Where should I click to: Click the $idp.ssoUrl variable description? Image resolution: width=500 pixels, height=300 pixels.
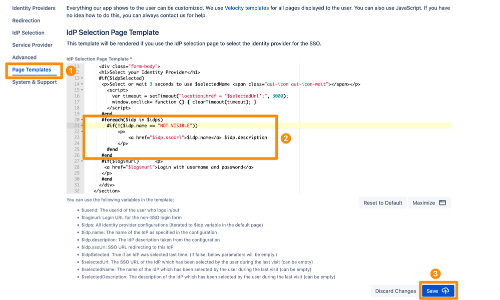127,247
